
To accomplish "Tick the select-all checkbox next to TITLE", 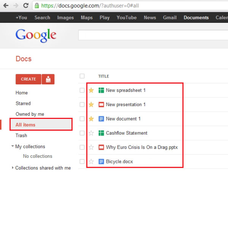I will [82, 76].
